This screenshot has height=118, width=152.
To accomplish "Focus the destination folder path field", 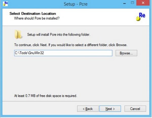I will pyautogui.click(x=63, y=53).
